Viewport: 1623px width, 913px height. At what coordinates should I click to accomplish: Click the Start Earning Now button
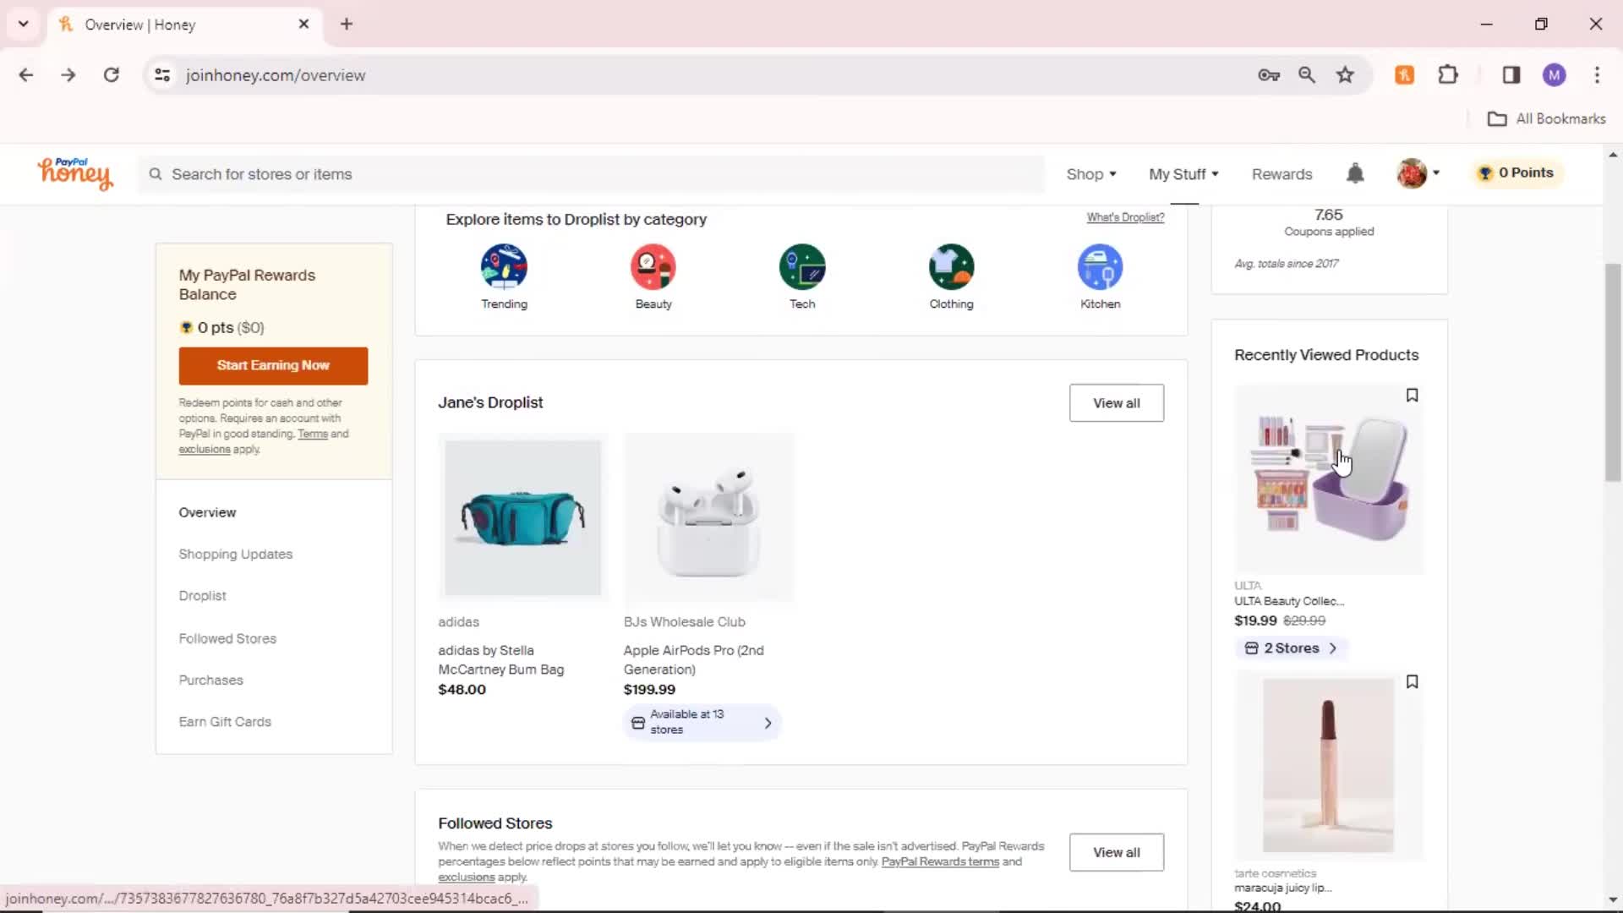tap(273, 365)
